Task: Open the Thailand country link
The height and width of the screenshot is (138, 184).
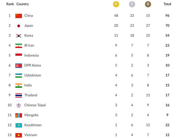Action: [x=31, y=95]
